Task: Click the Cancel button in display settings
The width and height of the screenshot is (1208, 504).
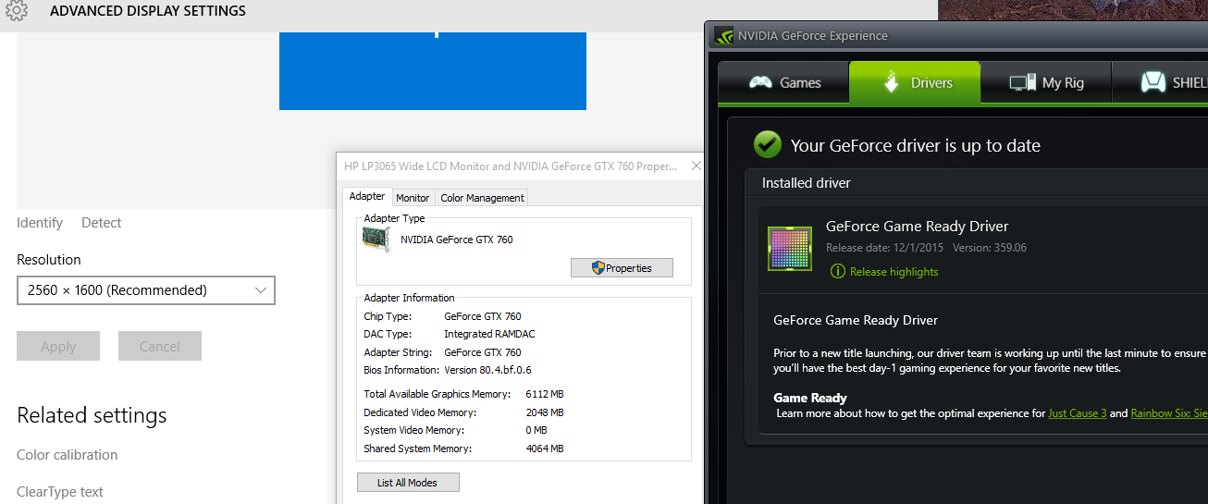Action: click(x=160, y=346)
